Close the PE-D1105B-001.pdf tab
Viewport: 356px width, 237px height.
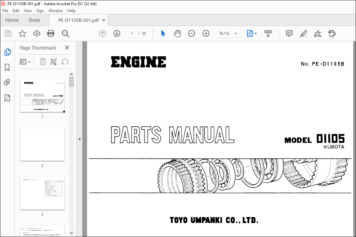pos(103,20)
